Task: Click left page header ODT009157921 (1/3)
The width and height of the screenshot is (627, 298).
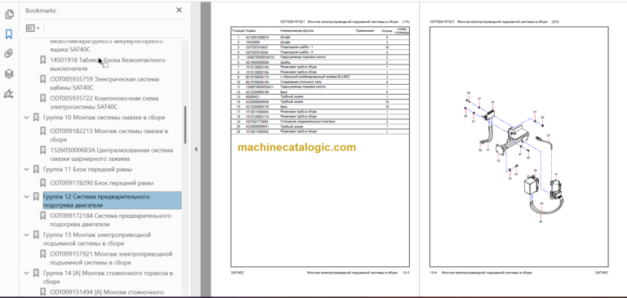Action: pos(345,22)
